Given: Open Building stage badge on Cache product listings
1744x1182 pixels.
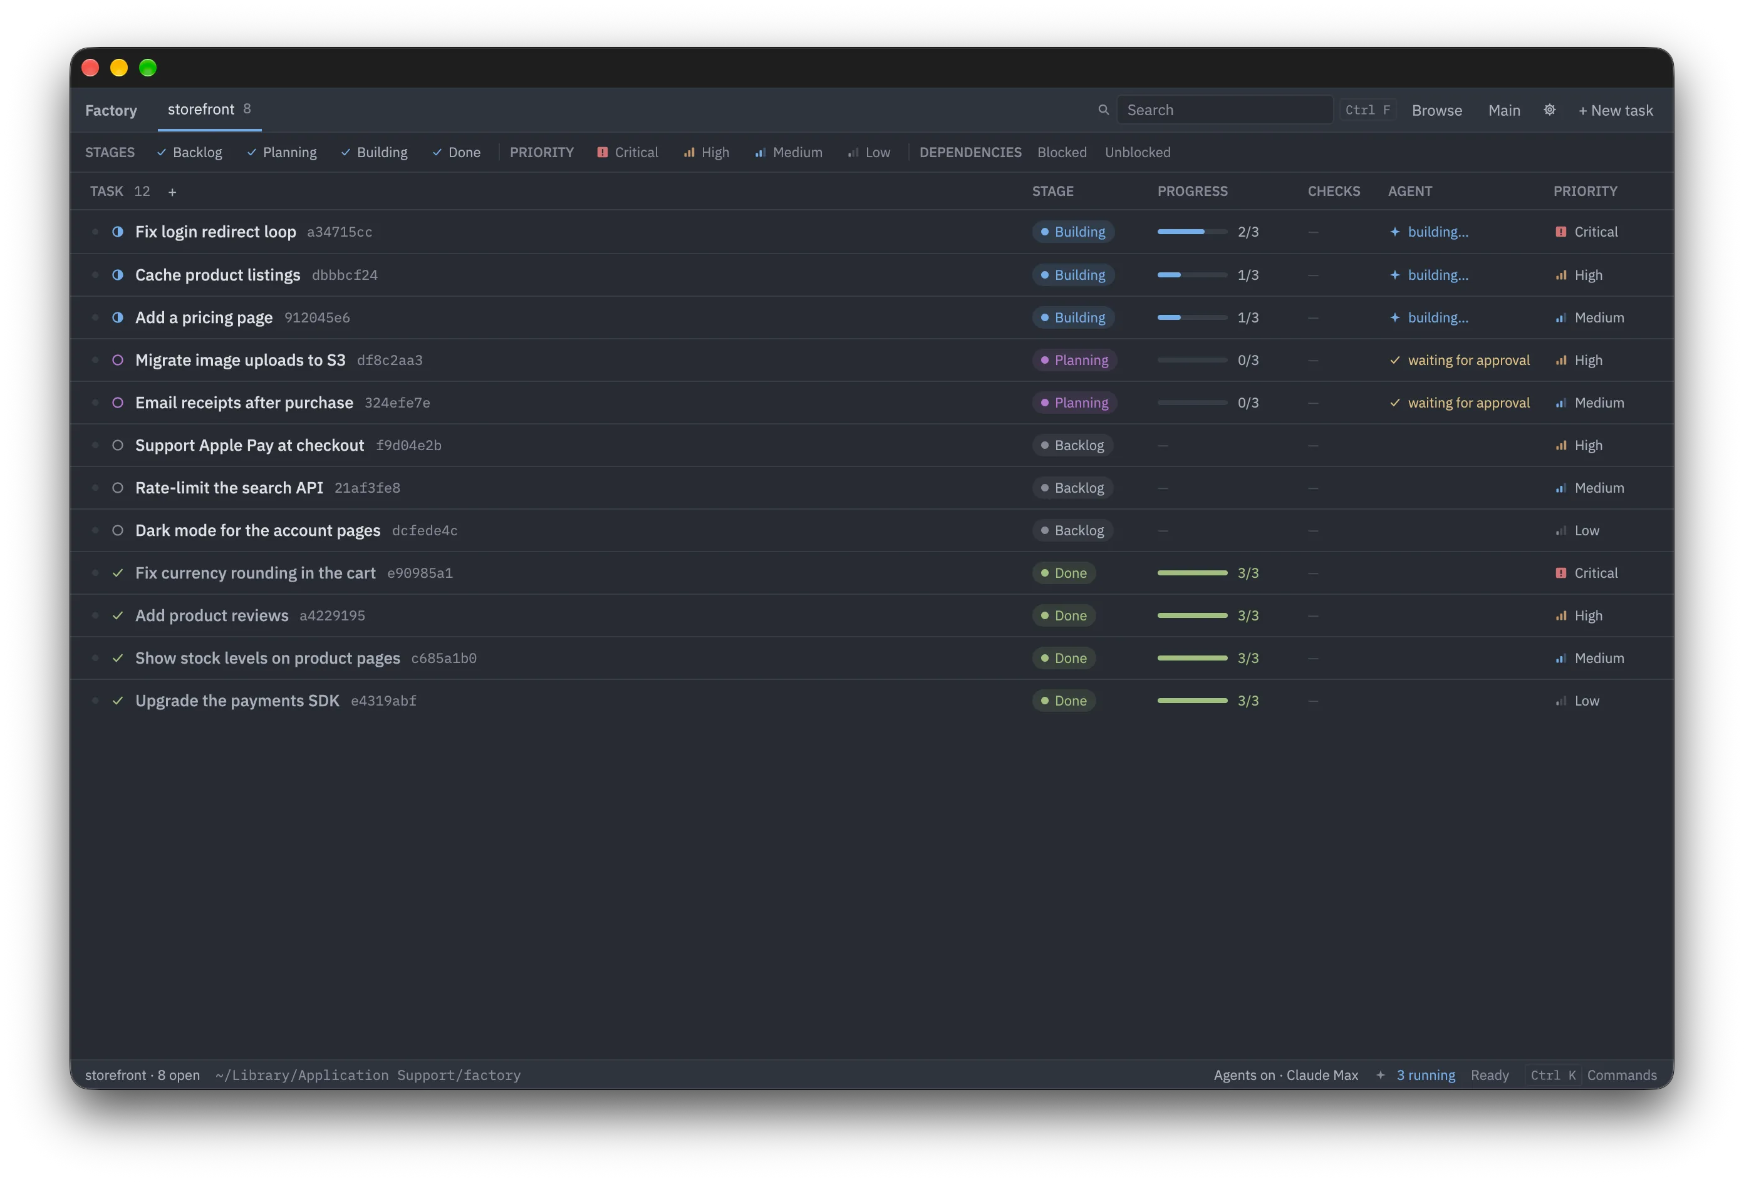Looking at the screenshot, I should point(1073,274).
